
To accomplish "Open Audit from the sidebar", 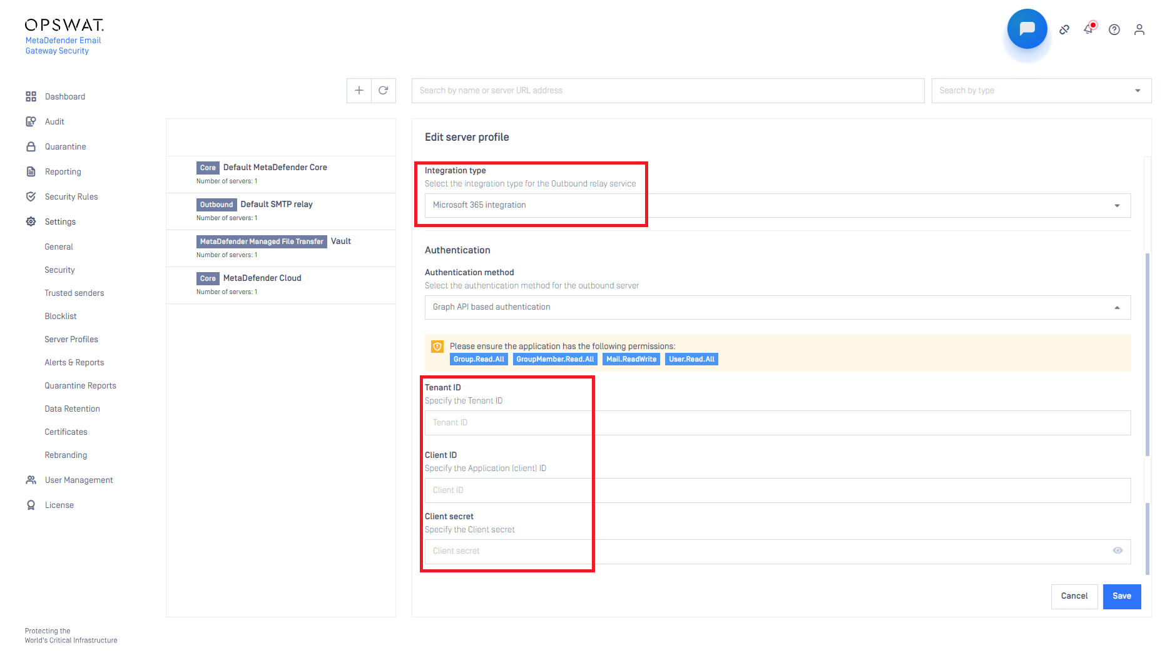I will tap(54, 121).
